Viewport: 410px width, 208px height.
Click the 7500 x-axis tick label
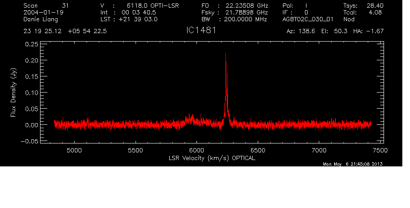[x=380, y=150]
